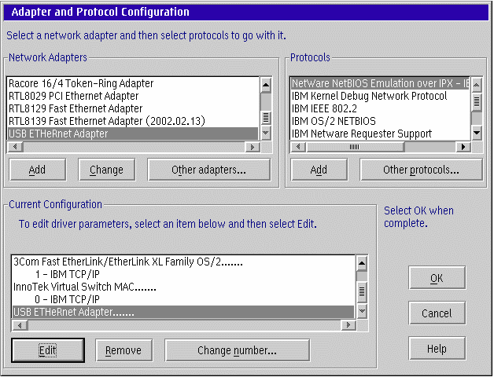Screen dimensions: 494x377
Task: Select IBM Kernel Debug Network Protocol
Action: pyautogui.click(x=380, y=96)
